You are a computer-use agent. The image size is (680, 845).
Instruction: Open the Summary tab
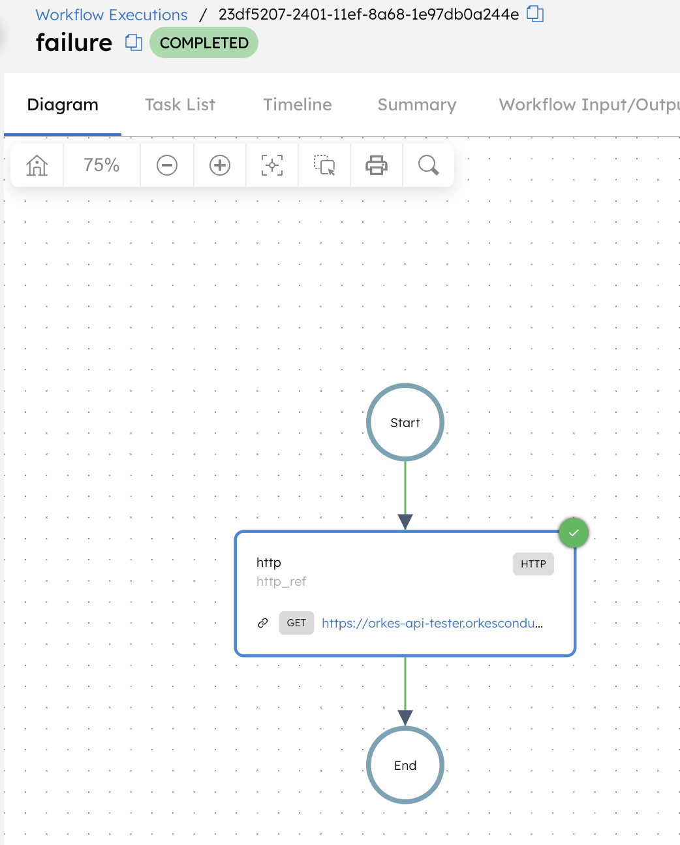417,104
